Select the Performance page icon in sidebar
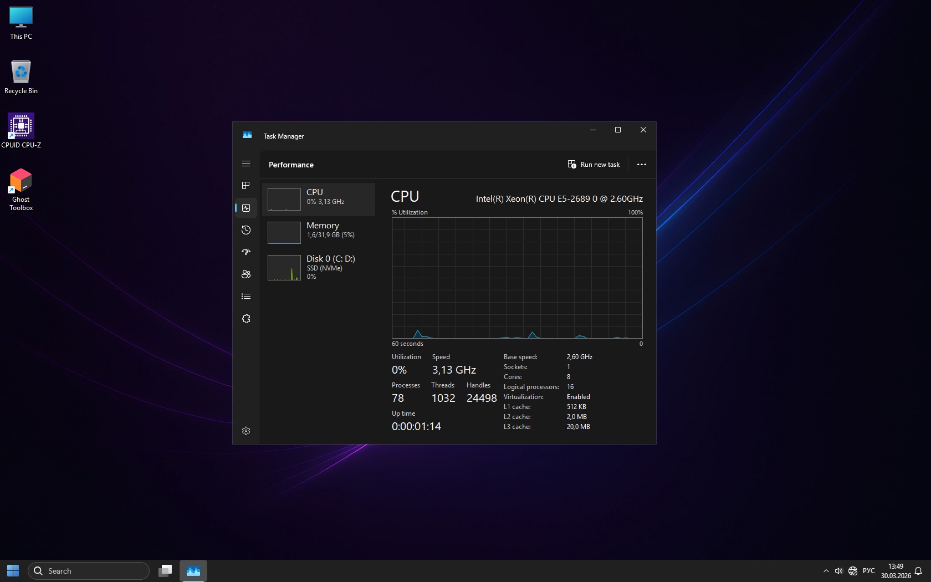The image size is (931, 582). click(246, 208)
